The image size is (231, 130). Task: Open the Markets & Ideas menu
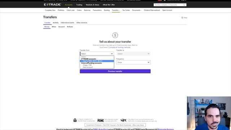click(x=92, y=5)
